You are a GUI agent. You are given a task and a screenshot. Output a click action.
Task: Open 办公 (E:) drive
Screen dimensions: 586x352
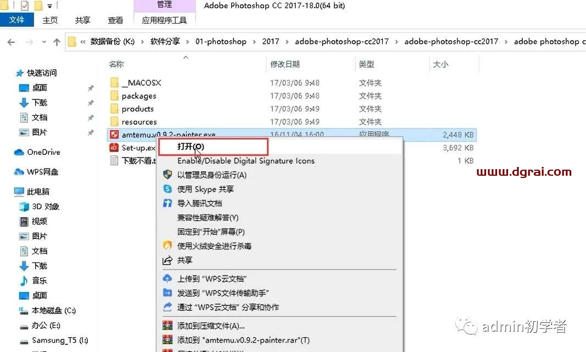pos(46,326)
